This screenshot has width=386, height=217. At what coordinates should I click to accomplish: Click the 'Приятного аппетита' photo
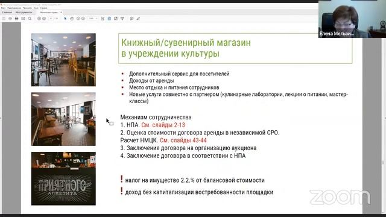pos(63,178)
